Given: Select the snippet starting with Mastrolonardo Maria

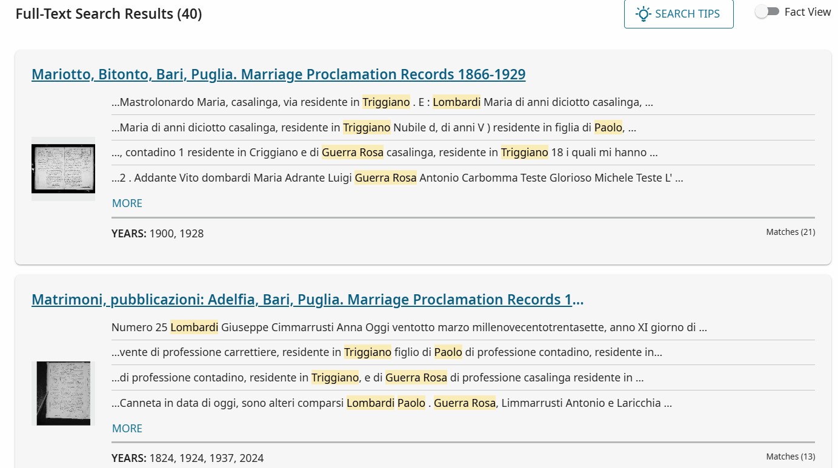Looking at the screenshot, I should (x=382, y=102).
